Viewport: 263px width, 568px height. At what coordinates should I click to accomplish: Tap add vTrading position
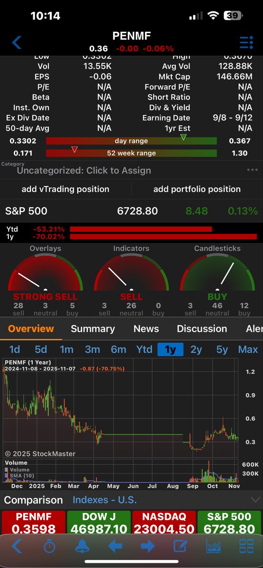(65, 189)
